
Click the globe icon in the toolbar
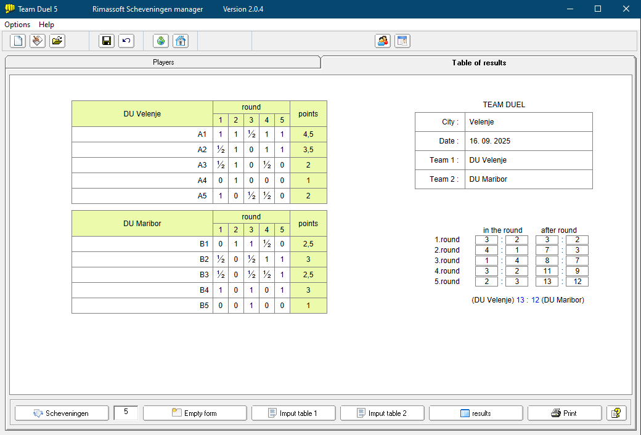point(161,41)
